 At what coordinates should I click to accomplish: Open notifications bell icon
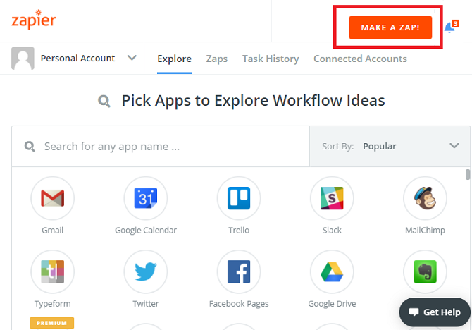[x=450, y=28]
